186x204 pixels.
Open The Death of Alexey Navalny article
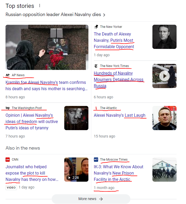114,40
